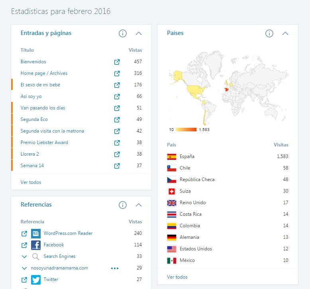Image resolution: width=310 pixels, height=289 pixels.
Task: Open the three-dots menu for nosoyunadramamama.com
Action: point(115,268)
